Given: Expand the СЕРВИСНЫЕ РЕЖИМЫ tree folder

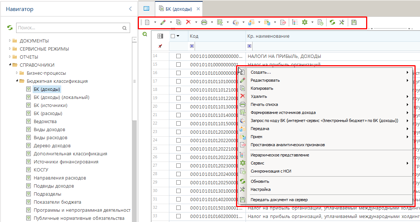Looking at the screenshot, I should click(10, 49).
